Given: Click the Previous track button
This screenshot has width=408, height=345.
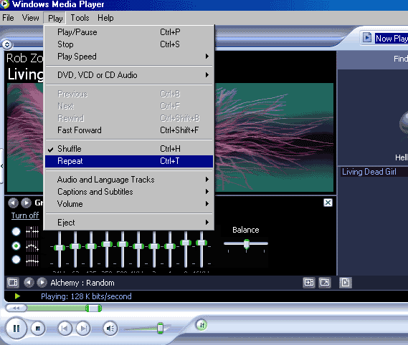Looking at the screenshot, I should click(65, 329).
